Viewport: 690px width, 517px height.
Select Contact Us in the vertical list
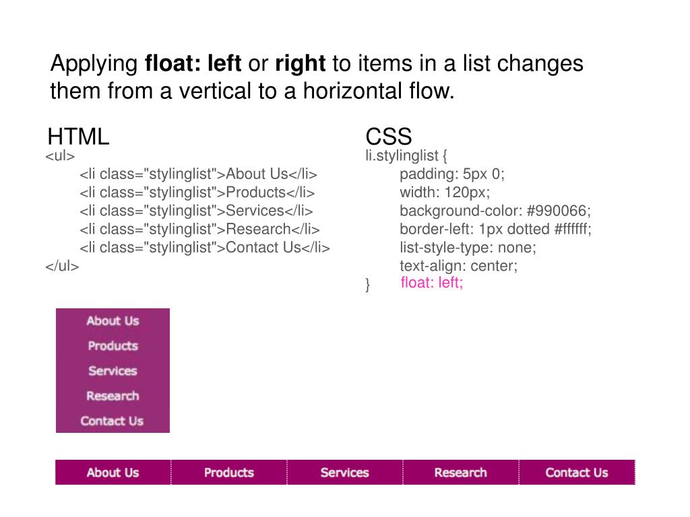(113, 421)
